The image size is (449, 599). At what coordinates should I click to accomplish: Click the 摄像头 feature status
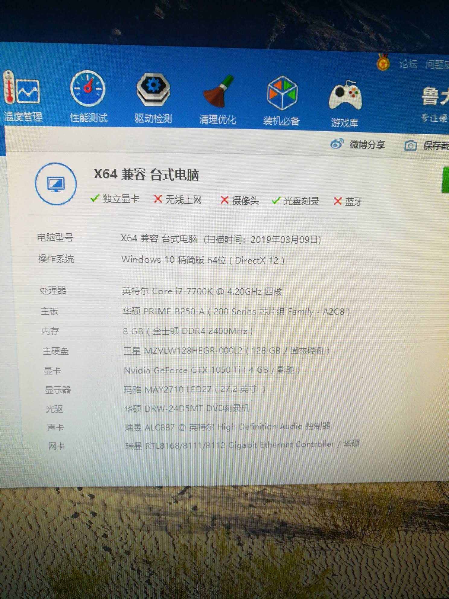(x=240, y=200)
